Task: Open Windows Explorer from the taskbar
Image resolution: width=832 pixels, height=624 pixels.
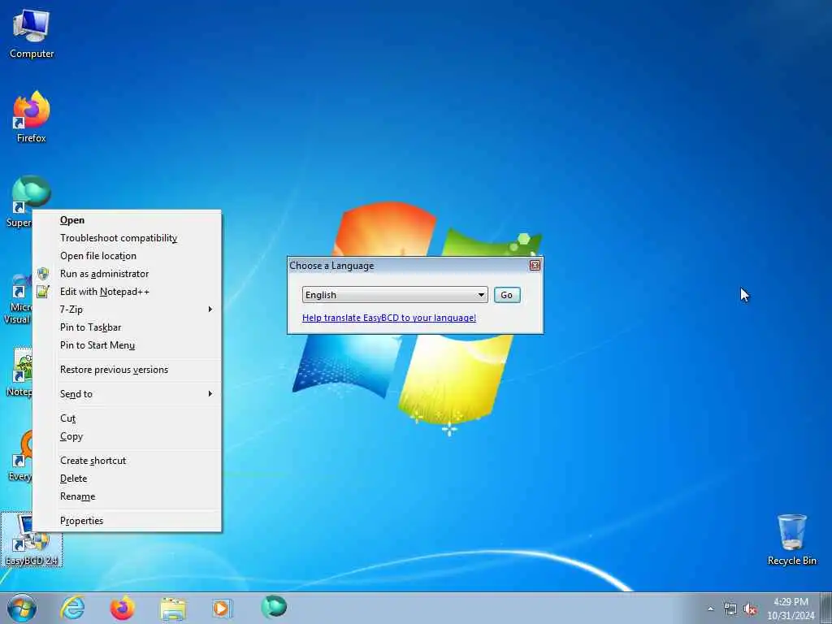Action: (x=173, y=608)
